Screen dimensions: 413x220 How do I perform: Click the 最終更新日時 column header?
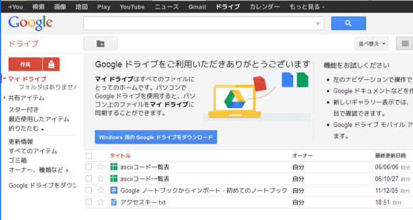tap(390, 156)
